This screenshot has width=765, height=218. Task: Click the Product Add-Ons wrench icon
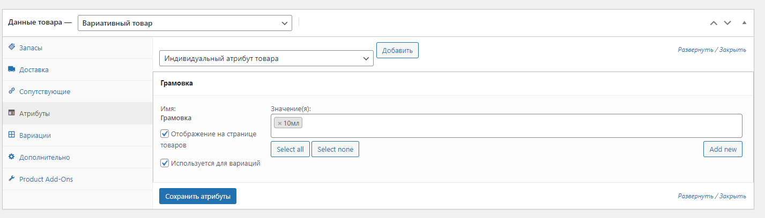point(12,179)
